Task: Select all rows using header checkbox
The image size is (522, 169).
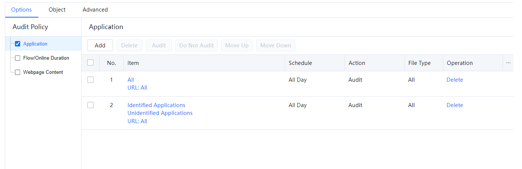Action: point(90,63)
